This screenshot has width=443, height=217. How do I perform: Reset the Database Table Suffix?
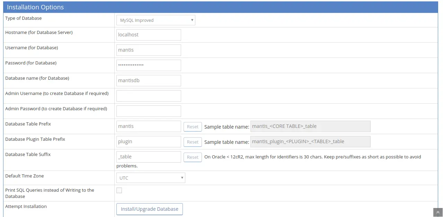[x=193, y=157]
